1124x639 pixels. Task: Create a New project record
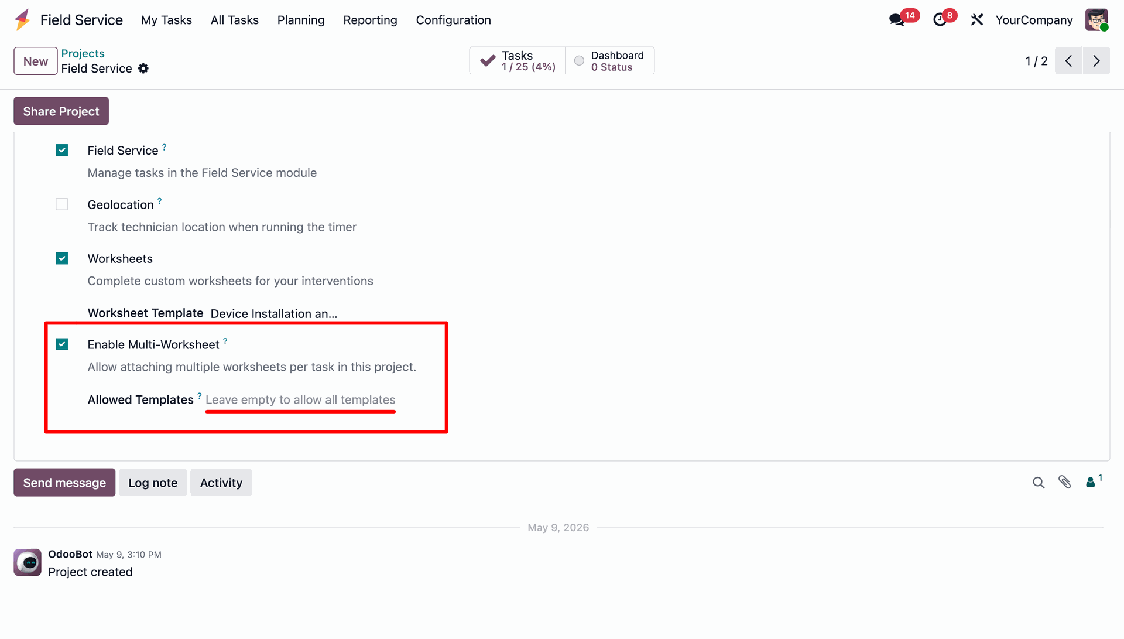point(36,61)
